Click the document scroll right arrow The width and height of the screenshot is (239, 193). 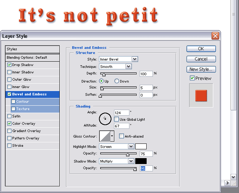[227, 183]
